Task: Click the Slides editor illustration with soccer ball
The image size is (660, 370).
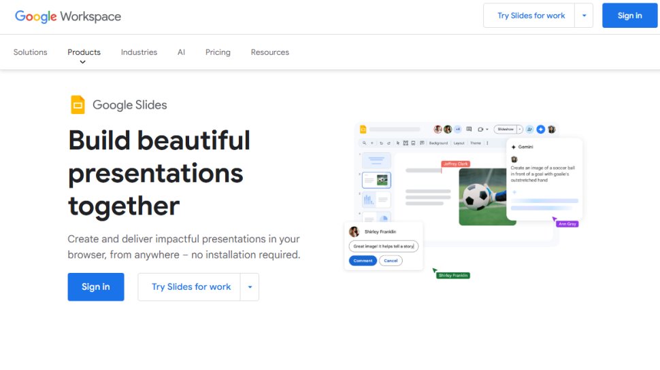Action: pos(463,202)
